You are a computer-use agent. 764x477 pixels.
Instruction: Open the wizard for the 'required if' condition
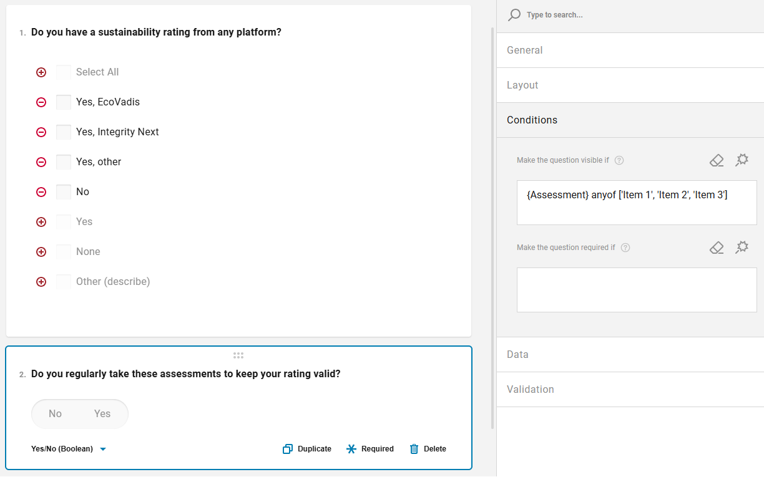(x=742, y=248)
